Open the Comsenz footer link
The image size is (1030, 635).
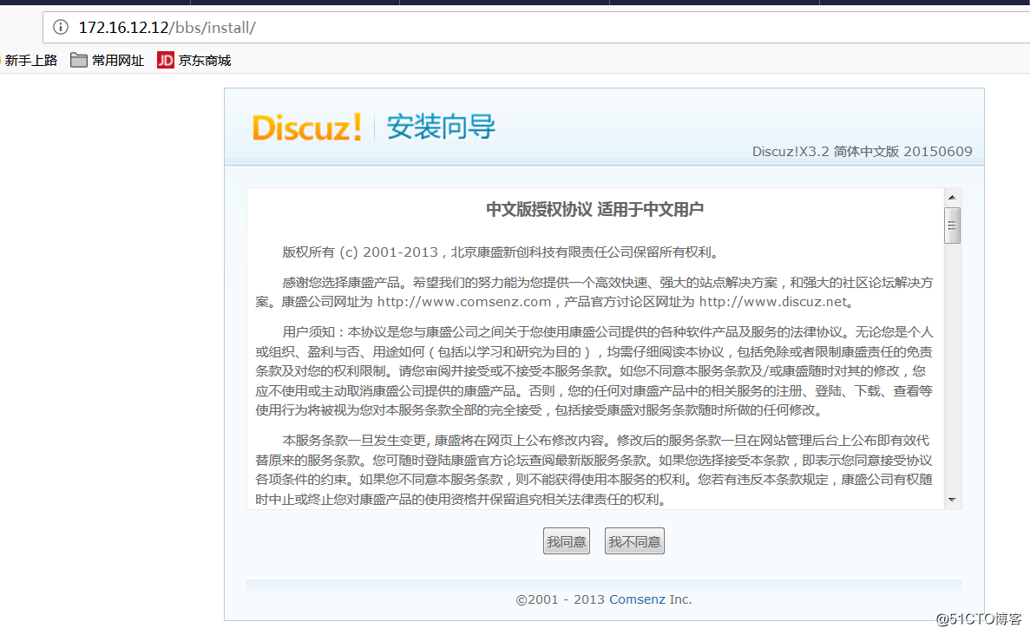click(637, 599)
